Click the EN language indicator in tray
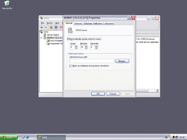This screenshot has height=140, width=187. (166, 137)
